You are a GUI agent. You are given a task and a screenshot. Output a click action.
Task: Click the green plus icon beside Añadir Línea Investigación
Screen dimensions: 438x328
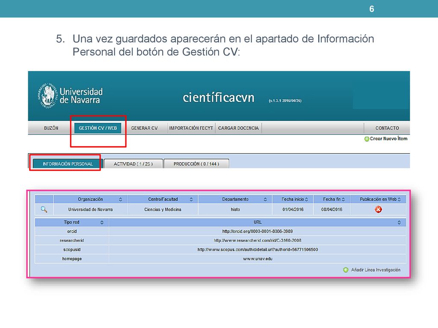coord(346,270)
